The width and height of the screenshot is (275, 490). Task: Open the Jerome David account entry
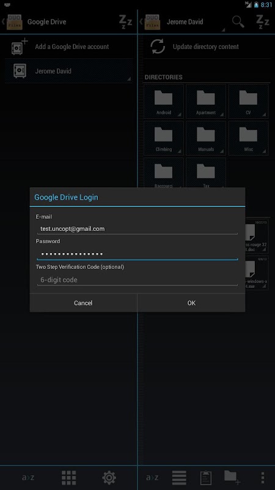[x=69, y=71]
